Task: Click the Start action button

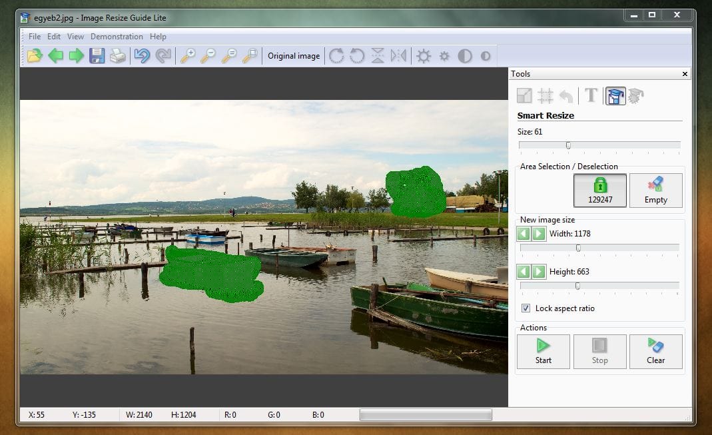Action: pyautogui.click(x=543, y=352)
